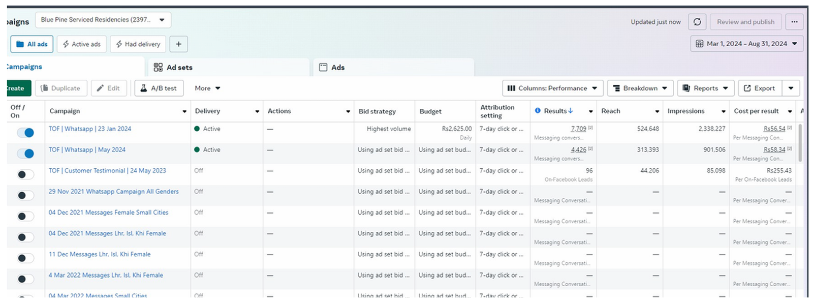The image size is (813, 303).
Task: Open Cost per result column dropdown arrow
Action: (x=790, y=111)
